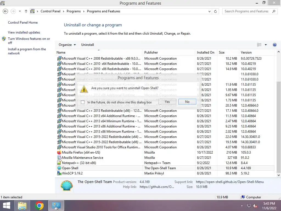Select Visual C++ 2010 x64 Redistributable icon
The image size is (281, 211).
[x=59, y=63]
